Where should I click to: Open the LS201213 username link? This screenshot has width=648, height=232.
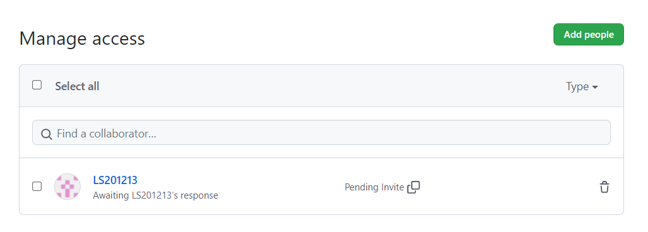115,180
